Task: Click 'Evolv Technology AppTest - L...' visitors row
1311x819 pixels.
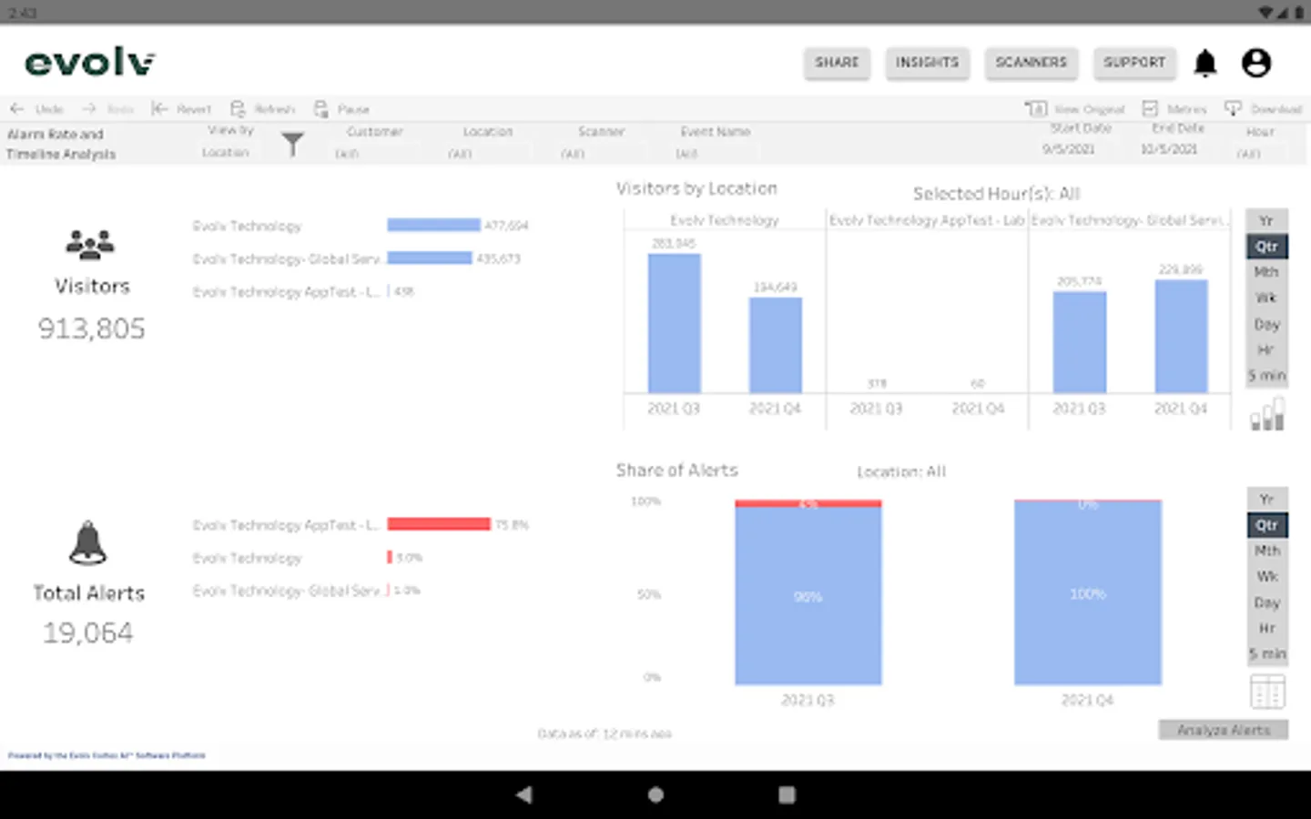Action: click(304, 291)
